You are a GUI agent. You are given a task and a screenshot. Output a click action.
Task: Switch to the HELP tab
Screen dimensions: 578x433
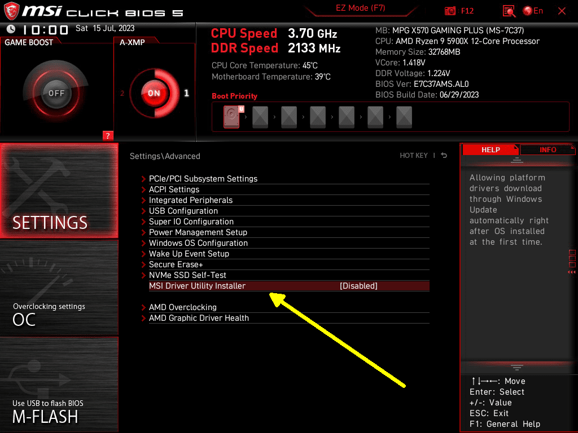coord(491,149)
